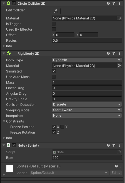Screen dimensions: 125x183
Task: Open Rigidbody 2D material object picker
Action: [x=119, y=66]
